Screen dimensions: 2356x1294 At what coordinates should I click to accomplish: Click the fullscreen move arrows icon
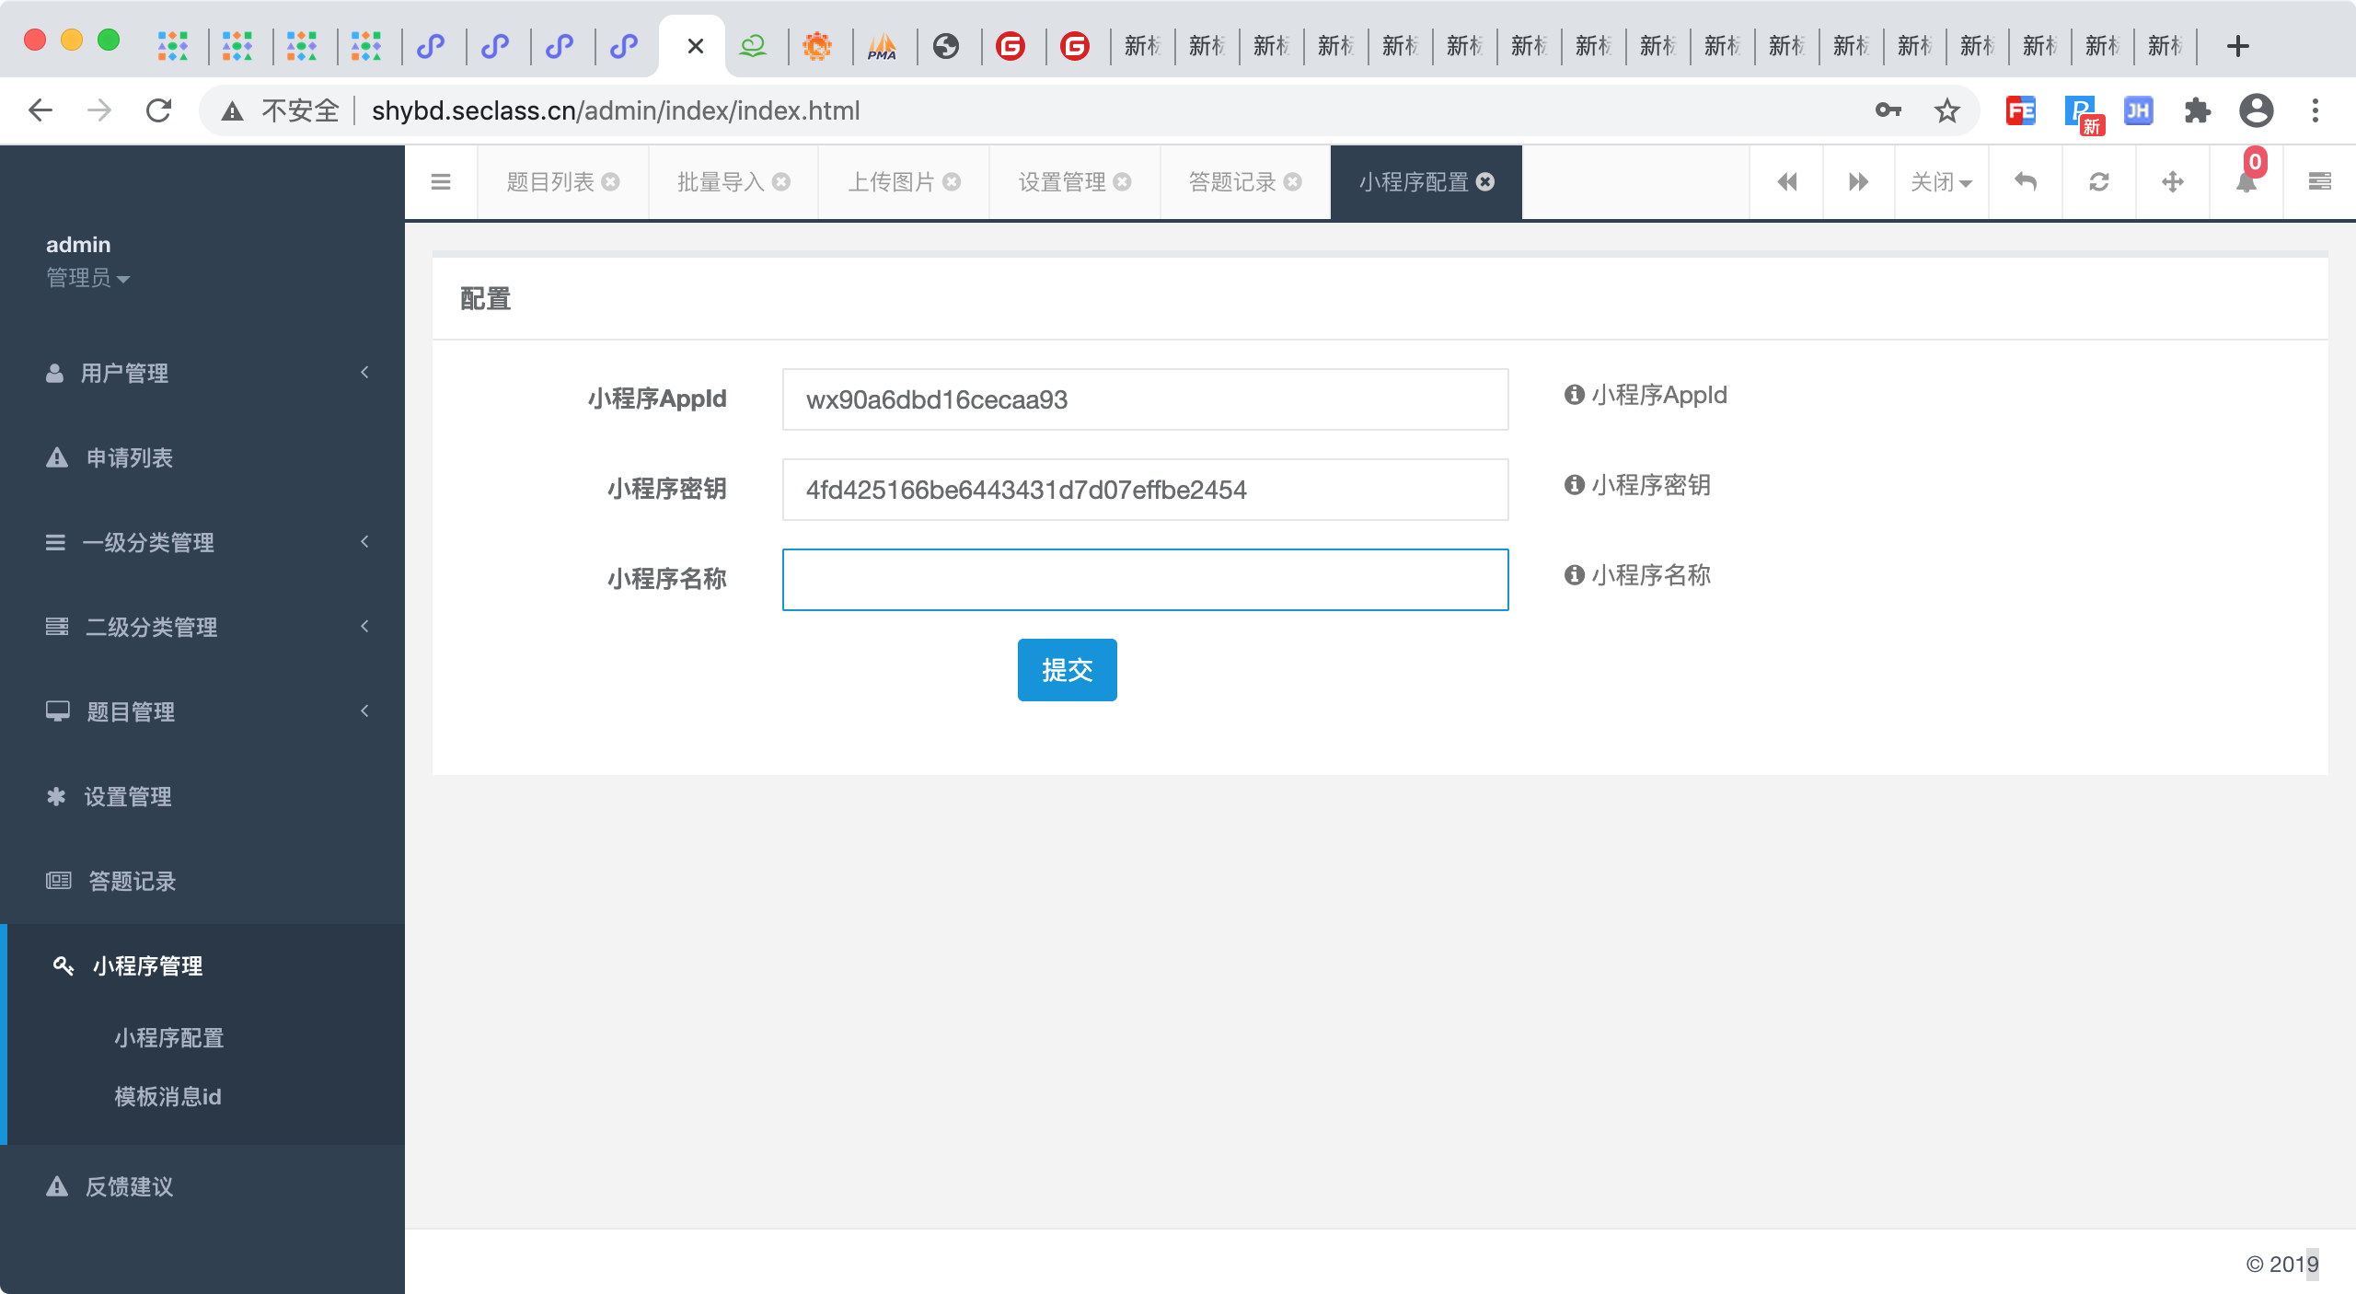pyautogui.click(x=2172, y=182)
